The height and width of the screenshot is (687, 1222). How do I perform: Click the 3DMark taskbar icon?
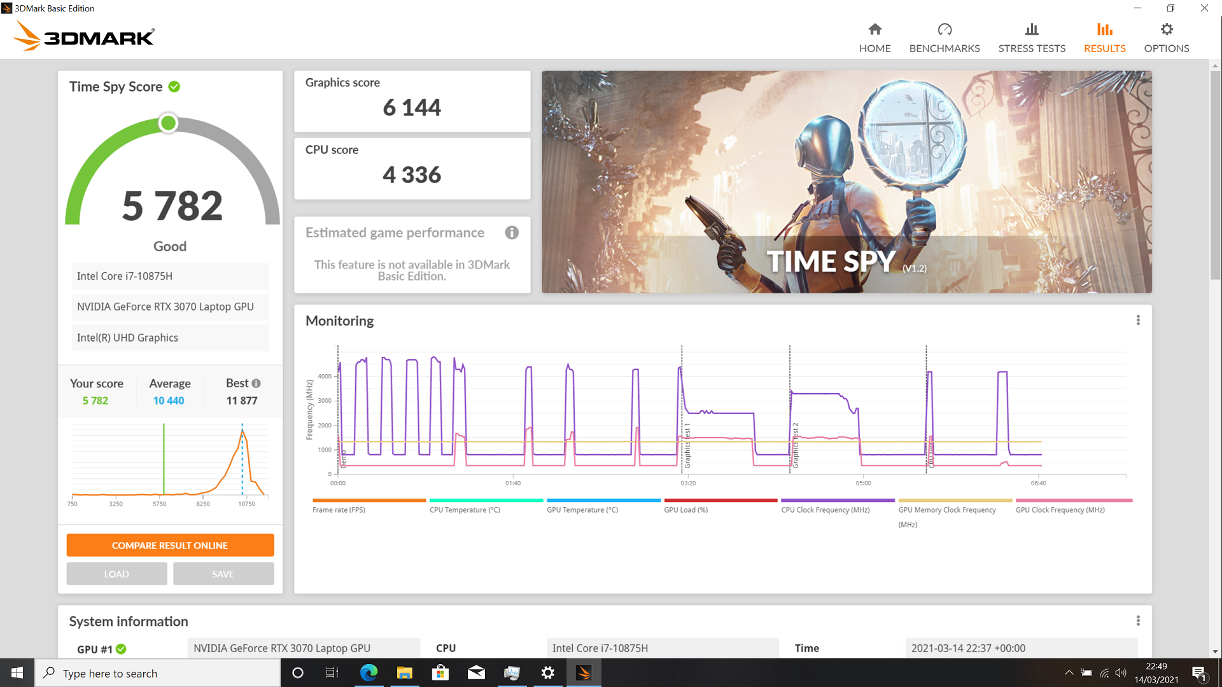tap(583, 673)
